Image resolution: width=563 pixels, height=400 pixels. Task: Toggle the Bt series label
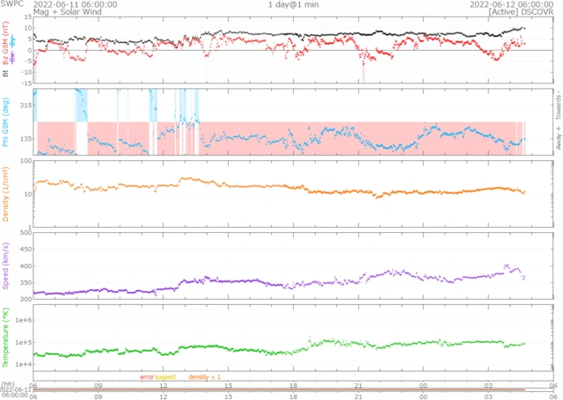pos(5,73)
